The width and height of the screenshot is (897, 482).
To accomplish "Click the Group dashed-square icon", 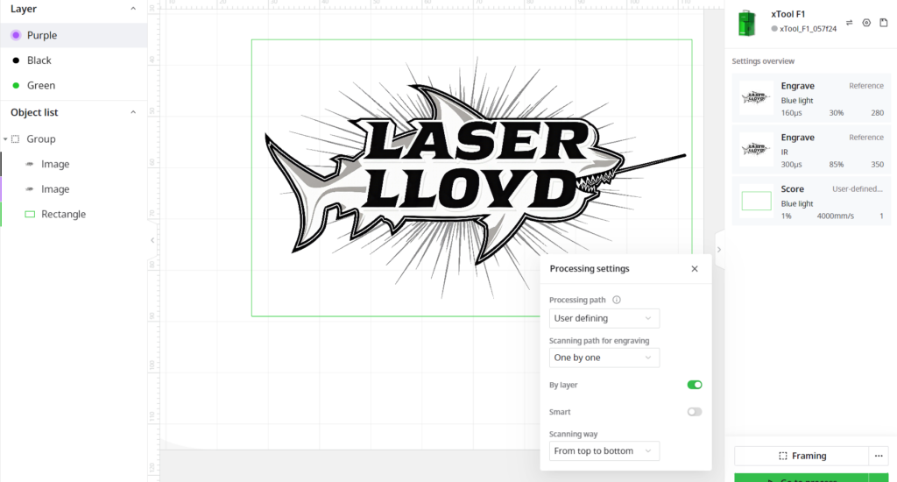I will click(x=16, y=139).
